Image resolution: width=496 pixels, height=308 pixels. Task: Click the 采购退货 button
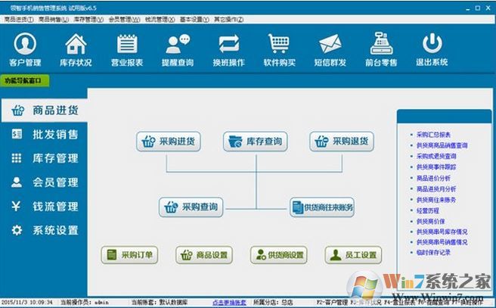click(342, 142)
